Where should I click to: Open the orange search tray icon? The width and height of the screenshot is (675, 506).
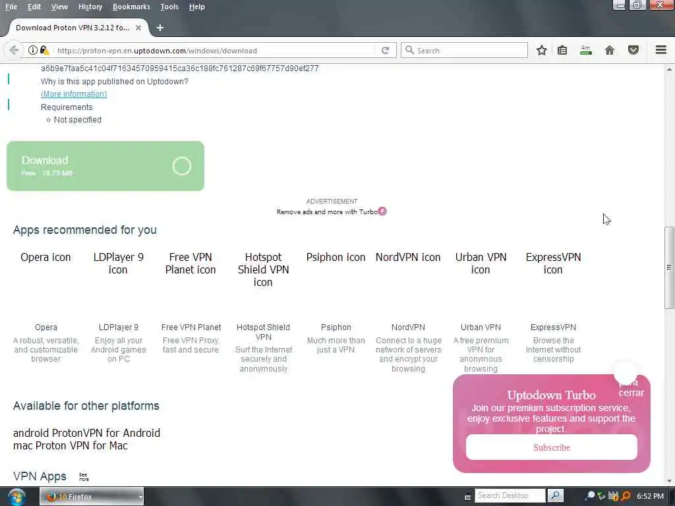pyautogui.click(x=626, y=496)
